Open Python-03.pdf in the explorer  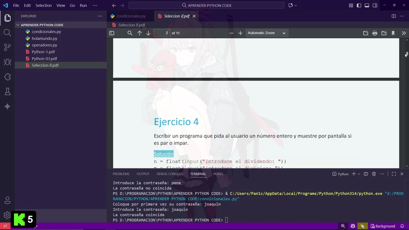point(44,58)
